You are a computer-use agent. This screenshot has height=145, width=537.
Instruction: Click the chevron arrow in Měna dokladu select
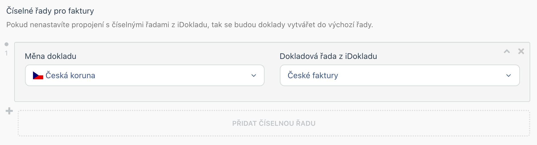tap(254, 76)
